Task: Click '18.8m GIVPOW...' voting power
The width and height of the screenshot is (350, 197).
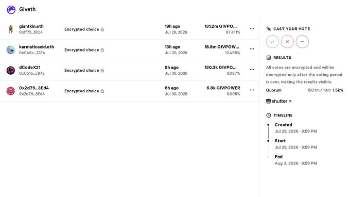Action: [x=222, y=47]
